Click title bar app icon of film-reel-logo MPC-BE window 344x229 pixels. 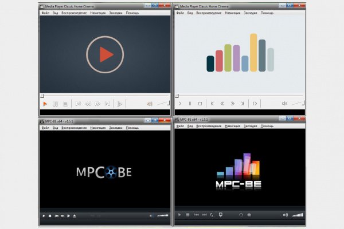point(42,121)
